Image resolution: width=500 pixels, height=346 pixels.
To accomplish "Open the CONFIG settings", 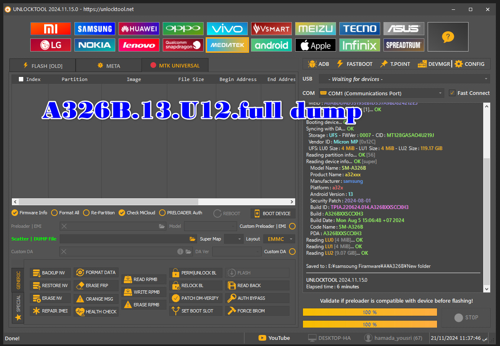I will coord(470,64).
